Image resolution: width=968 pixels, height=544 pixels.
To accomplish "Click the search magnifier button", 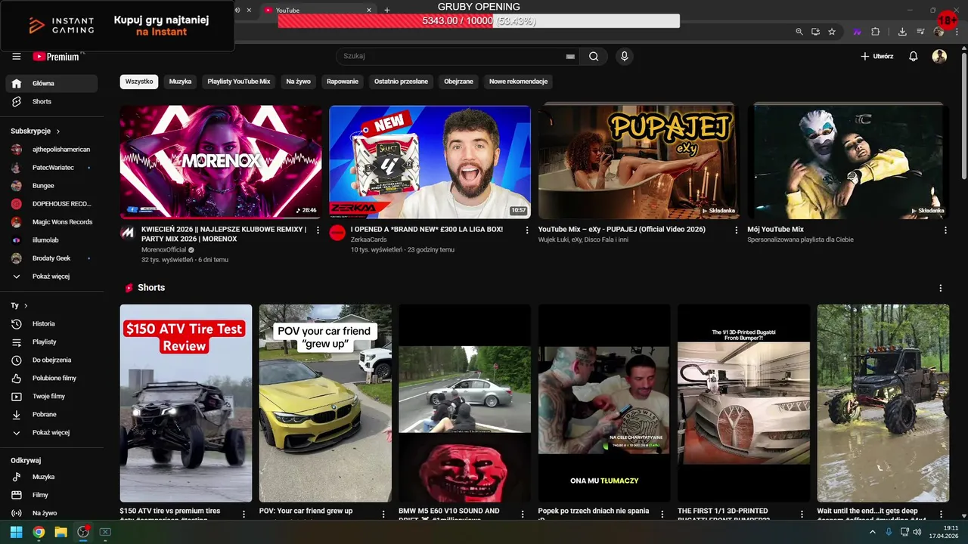I will tap(594, 56).
